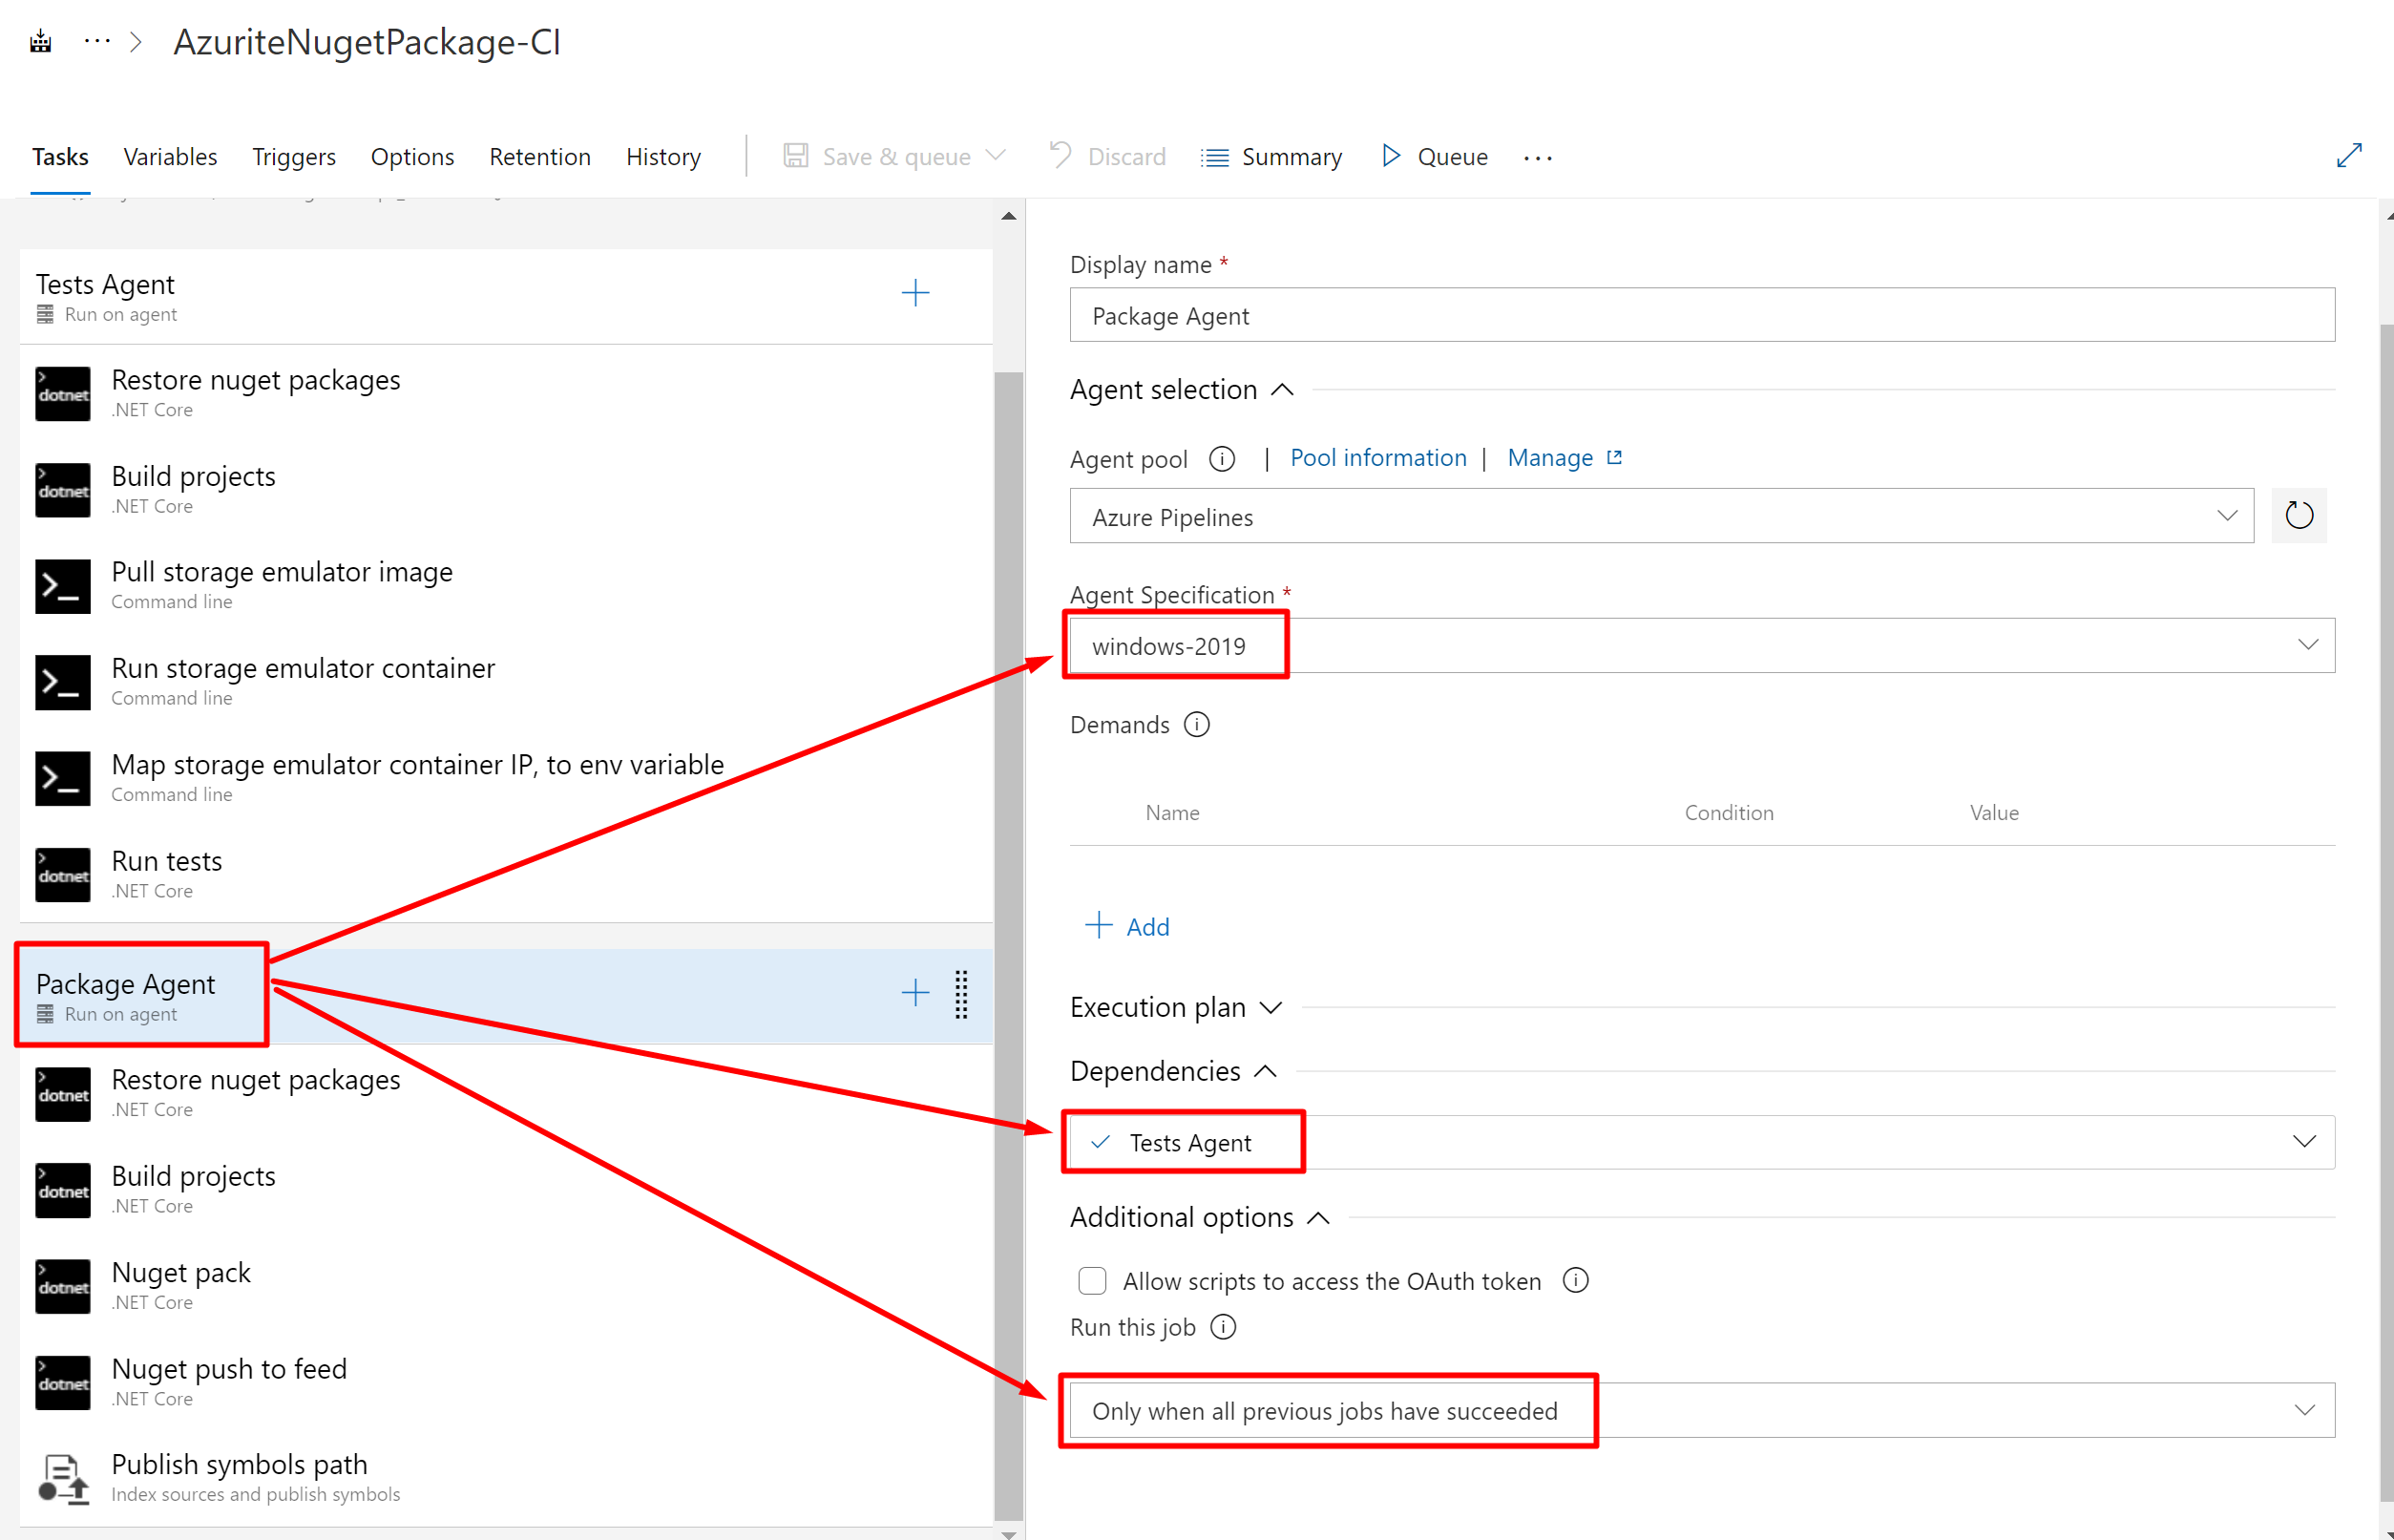
Task: Switch to the Options tab
Action: pyautogui.click(x=411, y=157)
